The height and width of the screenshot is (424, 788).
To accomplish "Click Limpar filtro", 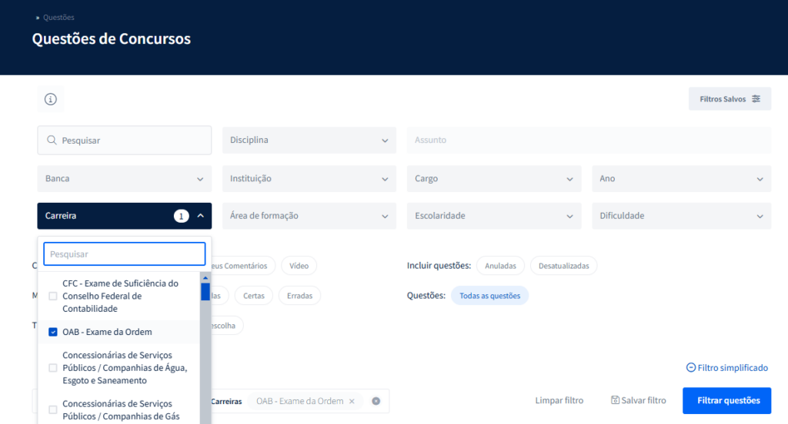I will pyautogui.click(x=559, y=400).
